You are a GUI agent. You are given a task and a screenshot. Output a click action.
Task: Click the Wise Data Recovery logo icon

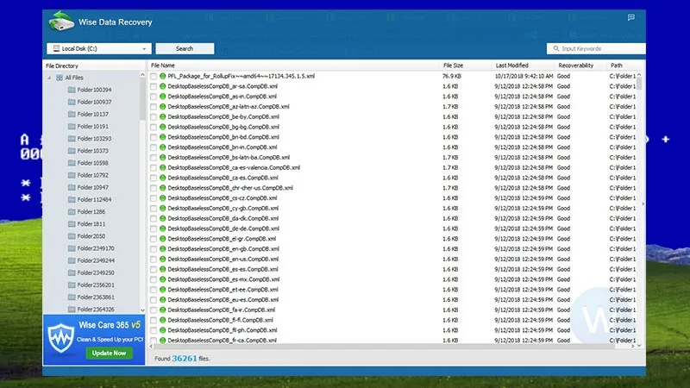pos(61,21)
